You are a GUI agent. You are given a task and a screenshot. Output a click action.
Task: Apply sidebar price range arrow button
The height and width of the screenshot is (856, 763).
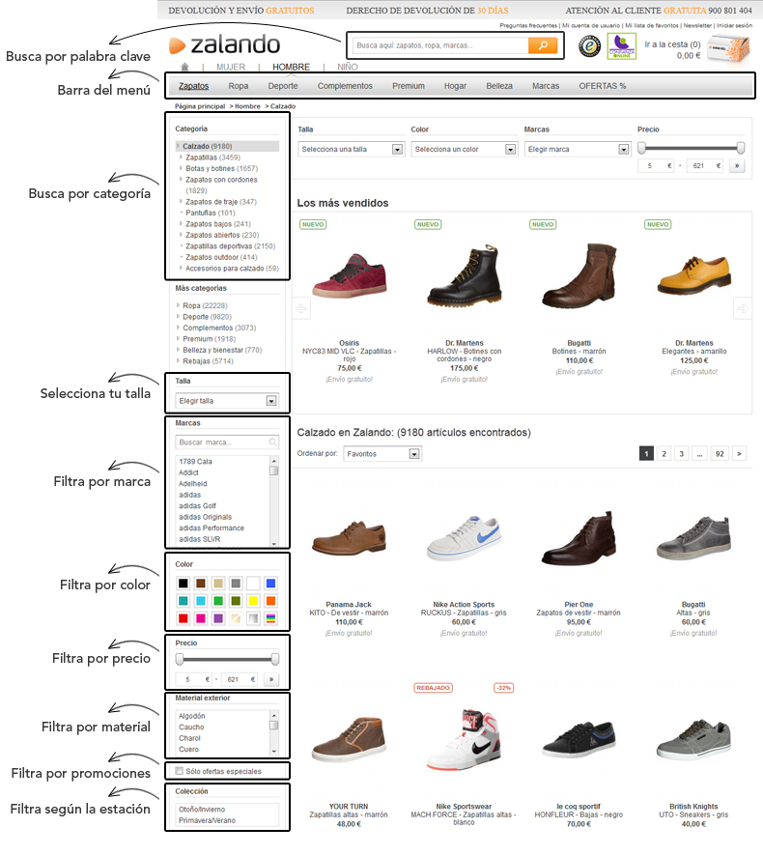click(x=271, y=679)
